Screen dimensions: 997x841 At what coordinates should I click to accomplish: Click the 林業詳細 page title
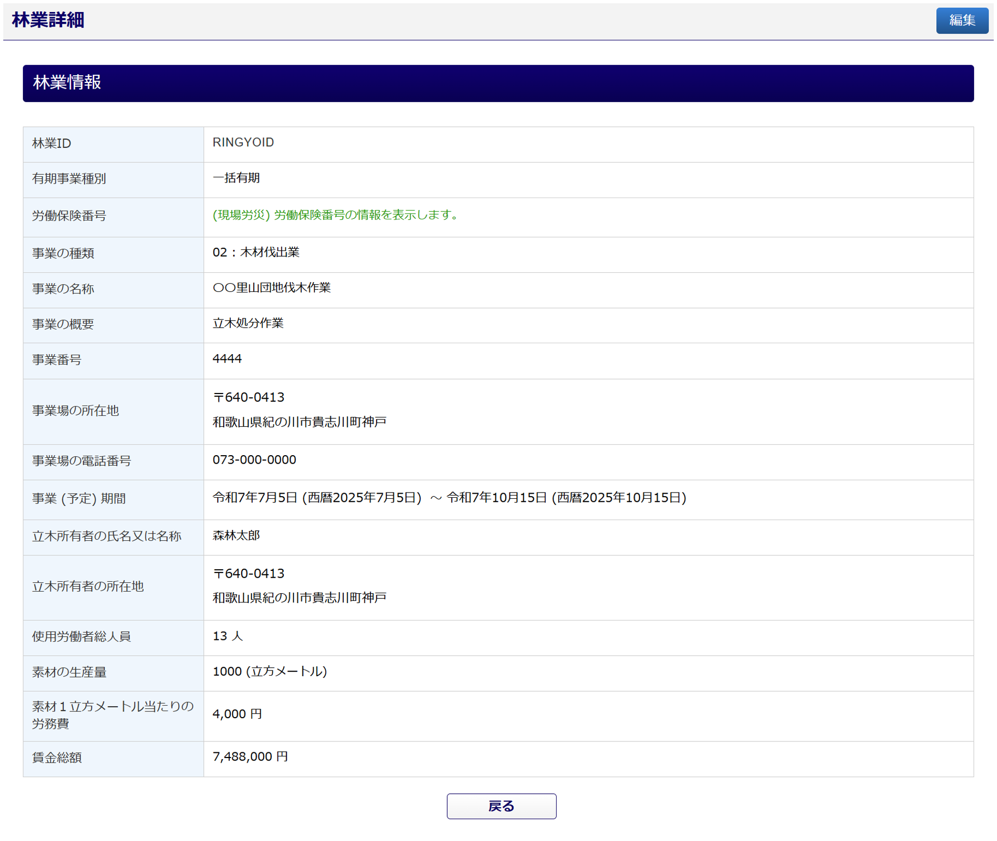point(48,20)
